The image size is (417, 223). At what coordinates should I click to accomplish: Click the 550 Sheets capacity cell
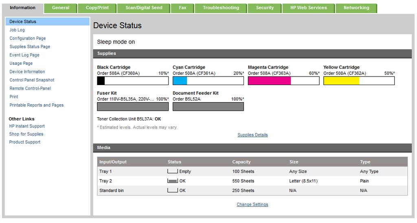click(244, 181)
